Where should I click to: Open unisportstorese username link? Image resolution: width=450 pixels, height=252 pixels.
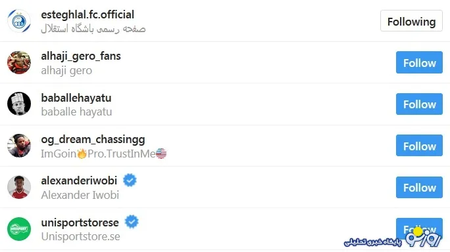[x=80, y=222]
